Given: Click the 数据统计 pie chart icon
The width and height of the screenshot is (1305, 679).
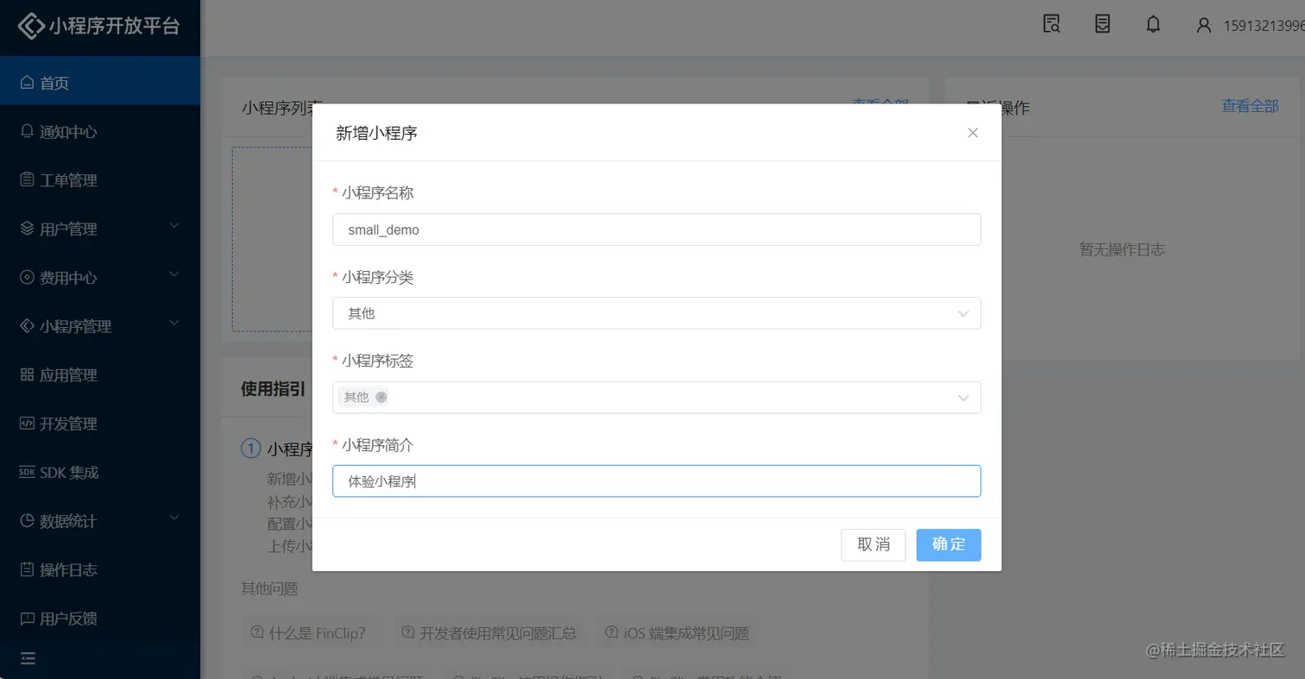Looking at the screenshot, I should coord(28,521).
